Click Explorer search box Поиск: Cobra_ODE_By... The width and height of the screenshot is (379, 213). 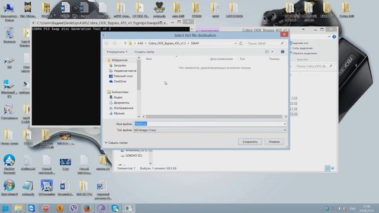tap(314, 66)
